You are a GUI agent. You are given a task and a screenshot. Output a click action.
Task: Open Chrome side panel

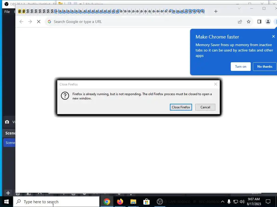point(259,22)
